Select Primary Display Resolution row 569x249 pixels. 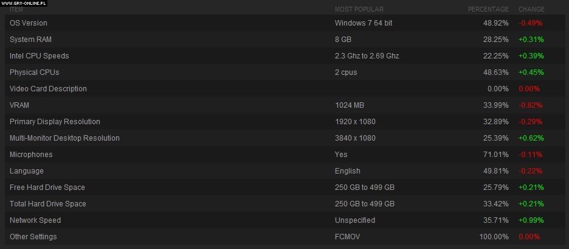click(x=55, y=122)
